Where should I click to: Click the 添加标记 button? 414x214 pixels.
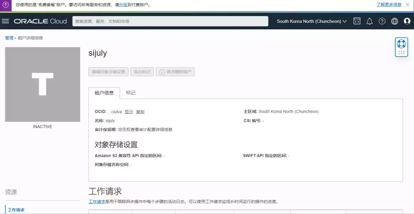[x=142, y=72]
